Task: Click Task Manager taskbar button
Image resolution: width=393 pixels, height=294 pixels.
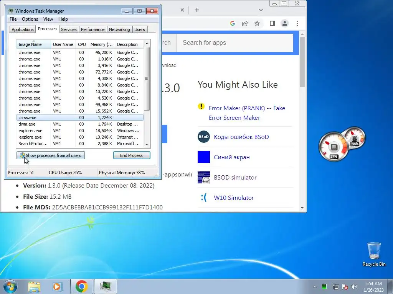Action: [105, 286]
